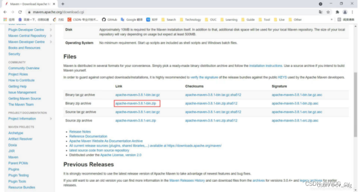Open the Security sidebar link
Screen dimensions: 358x192
[14, 54]
